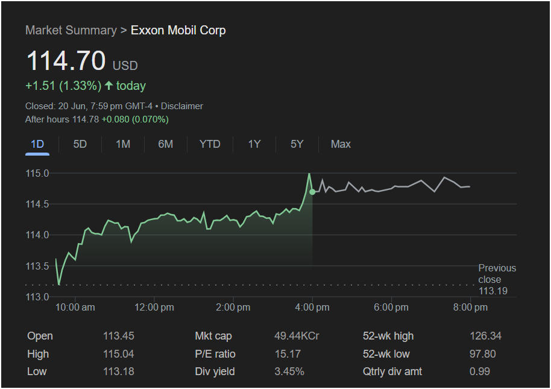Screen dimensions: 551x389
Task: Select the Max time range tab
Action: click(x=341, y=144)
